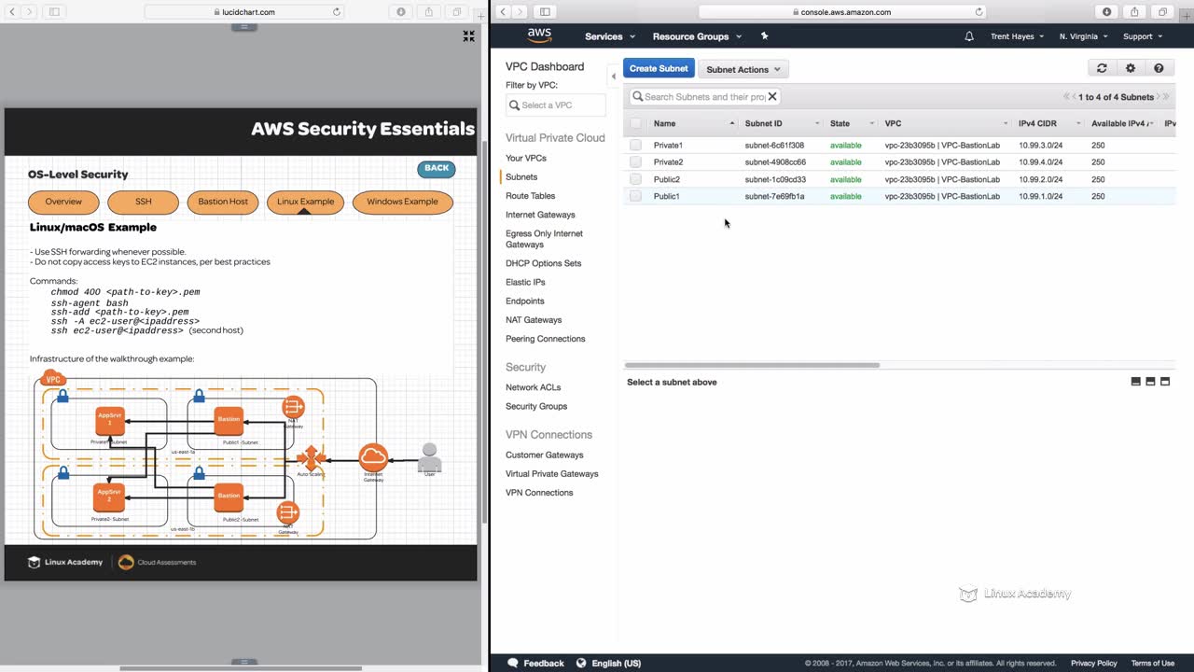Exit fullscreen in Lucidchart window
Viewport: 1194px width, 672px height.
[x=469, y=36]
